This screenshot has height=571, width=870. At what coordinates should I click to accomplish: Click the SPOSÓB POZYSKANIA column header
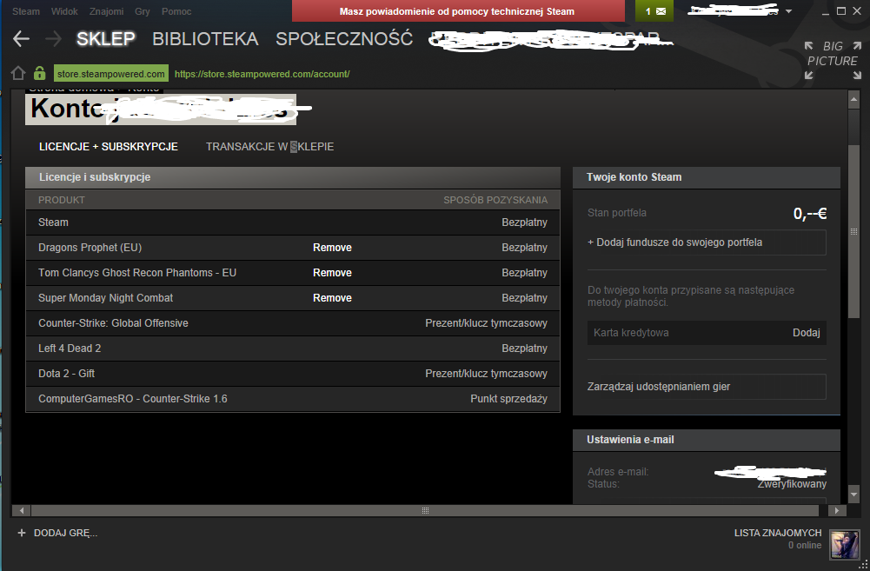click(x=495, y=200)
